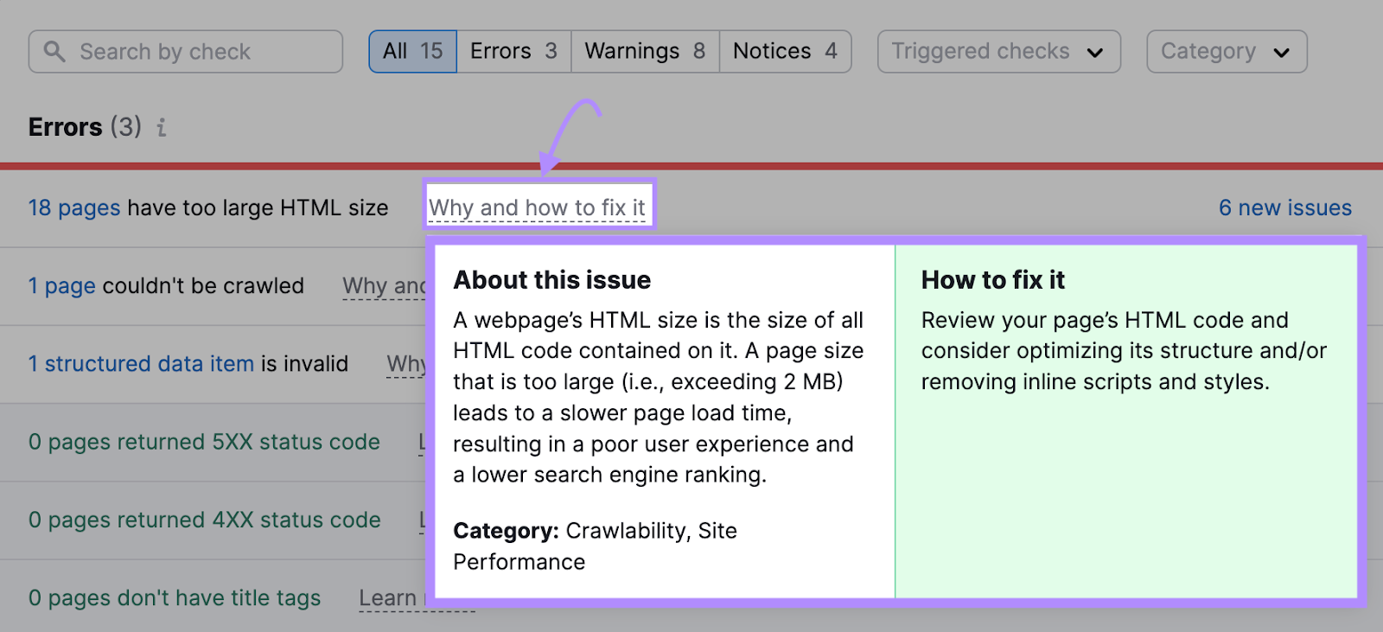
Task: Click Learn more beside title tags row
Action: pos(389,598)
